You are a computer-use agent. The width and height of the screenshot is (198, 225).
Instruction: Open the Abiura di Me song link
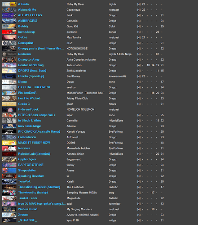pyautogui.click(x=27, y=10)
